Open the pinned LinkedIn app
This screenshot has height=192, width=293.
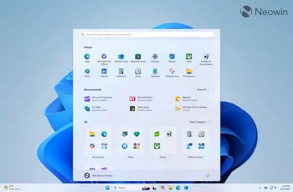coord(104,73)
